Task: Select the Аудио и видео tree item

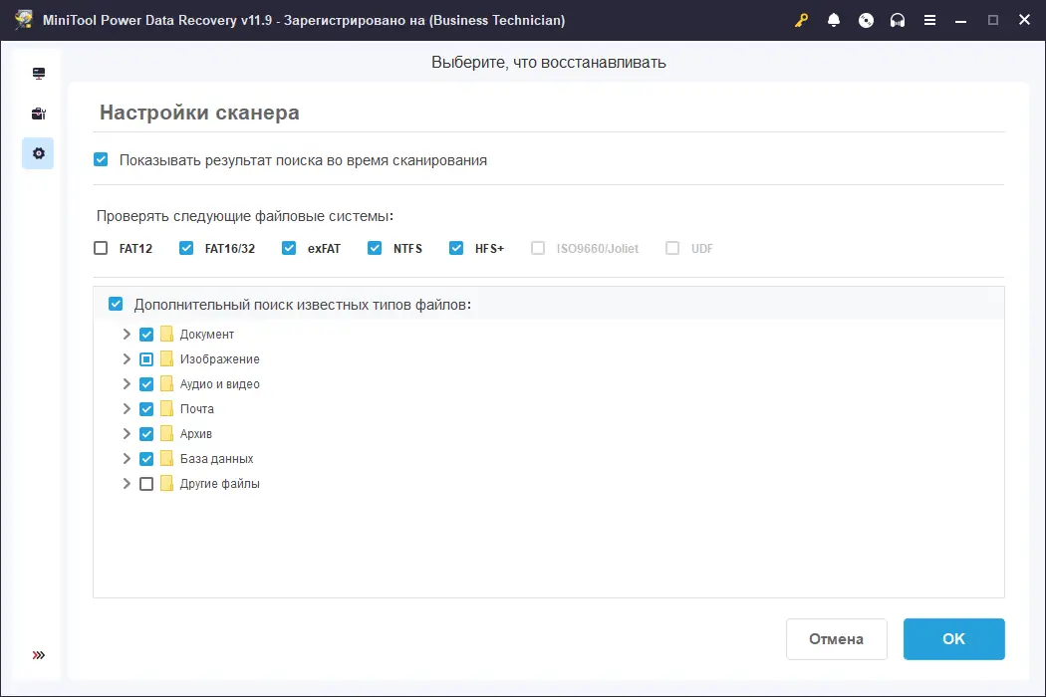Action: click(x=219, y=384)
